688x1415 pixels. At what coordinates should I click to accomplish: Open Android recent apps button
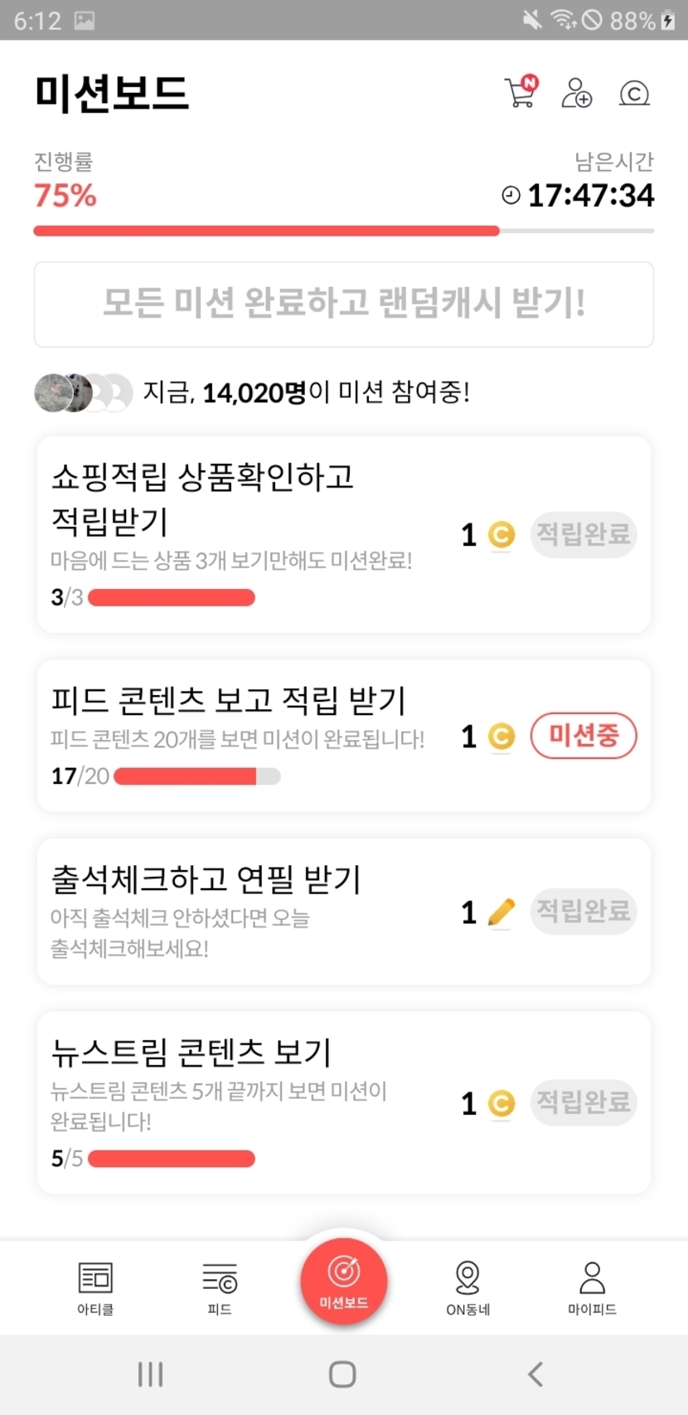(x=150, y=1374)
